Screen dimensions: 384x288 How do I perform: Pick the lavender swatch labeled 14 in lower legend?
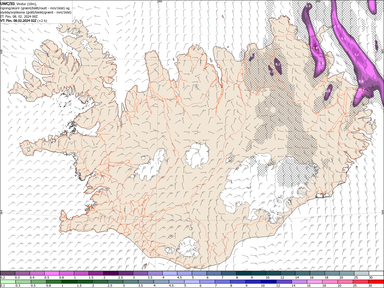[x=299, y=282]
